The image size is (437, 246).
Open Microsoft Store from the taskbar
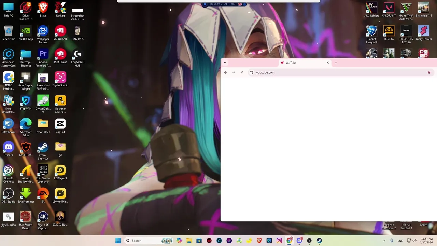[199, 241]
